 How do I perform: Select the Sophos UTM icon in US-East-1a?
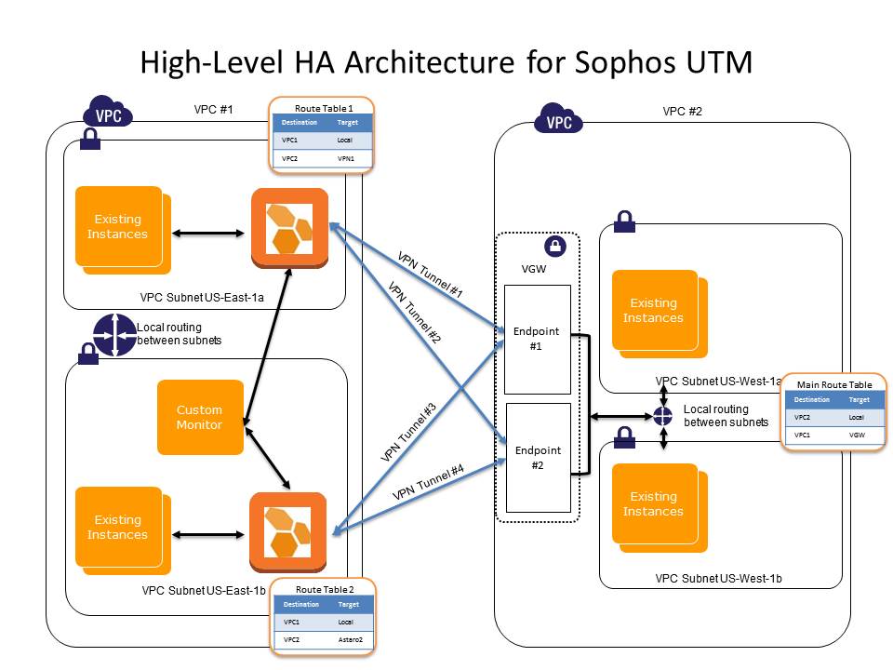click(290, 228)
